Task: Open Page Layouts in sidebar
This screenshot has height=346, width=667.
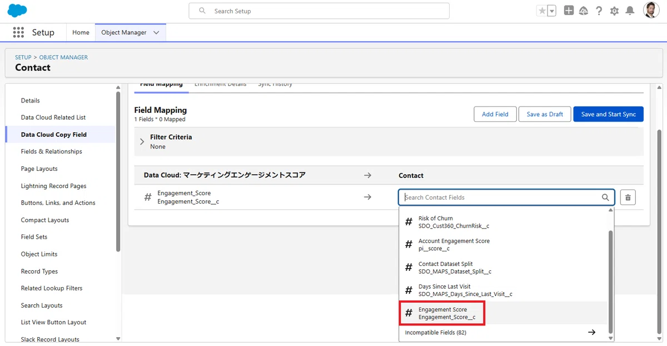Action: point(39,169)
